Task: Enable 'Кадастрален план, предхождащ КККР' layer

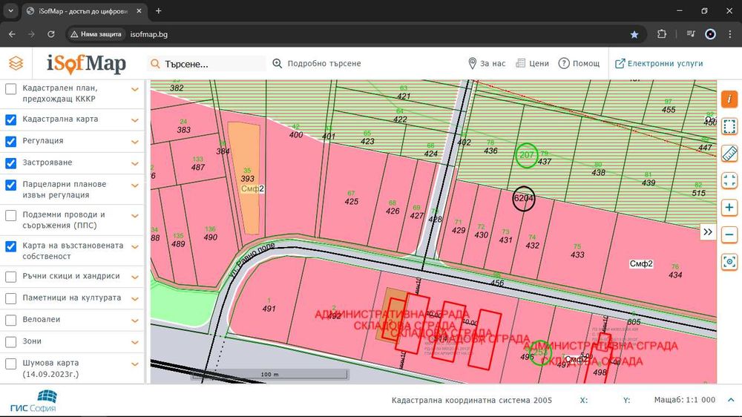Action: click(10, 89)
